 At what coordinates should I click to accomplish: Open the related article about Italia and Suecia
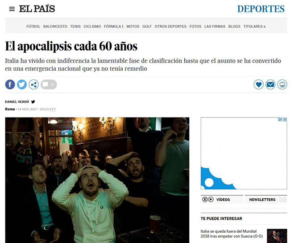[232, 234]
